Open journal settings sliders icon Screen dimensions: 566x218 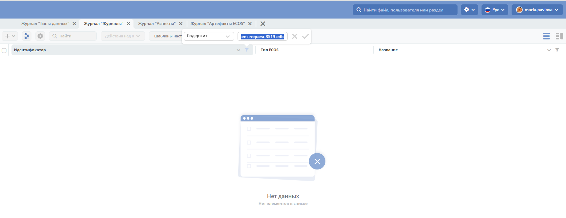27,36
